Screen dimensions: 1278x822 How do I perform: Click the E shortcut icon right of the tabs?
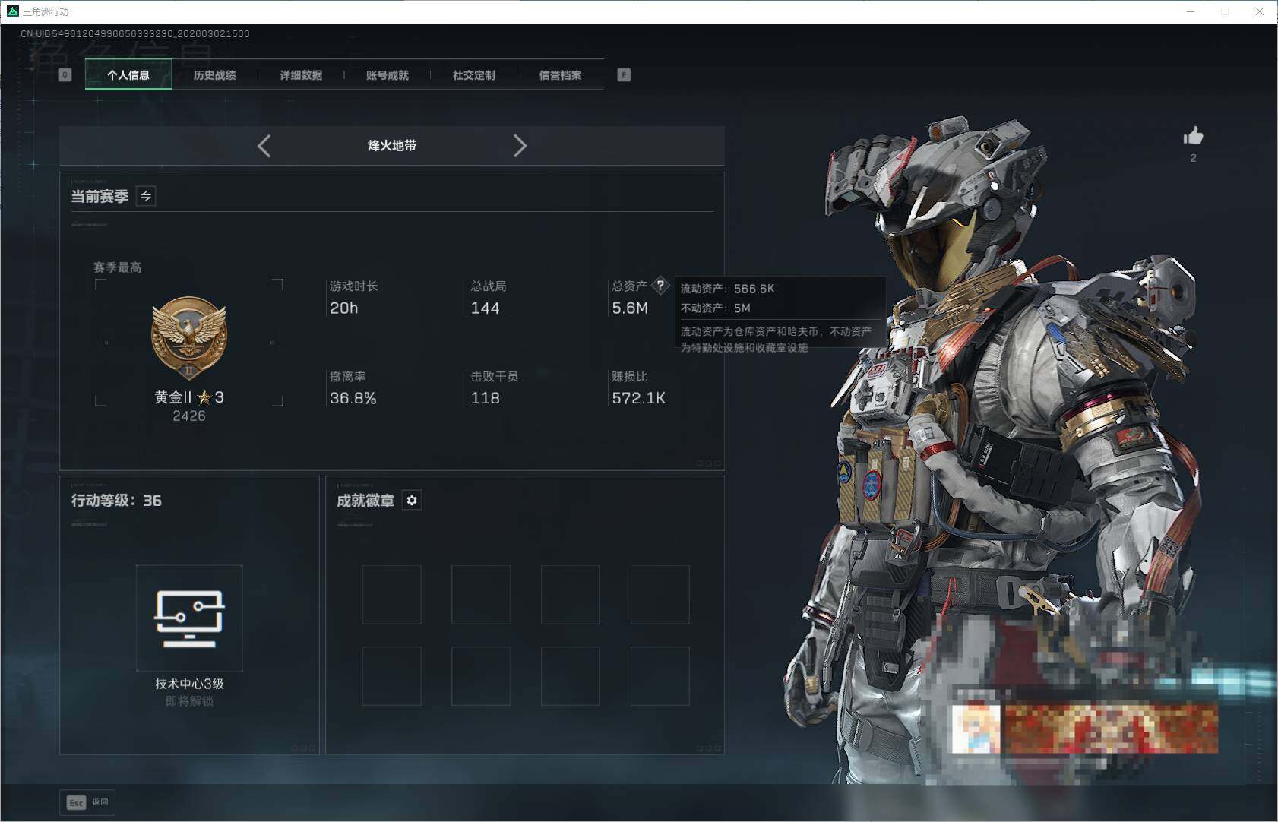[x=624, y=74]
